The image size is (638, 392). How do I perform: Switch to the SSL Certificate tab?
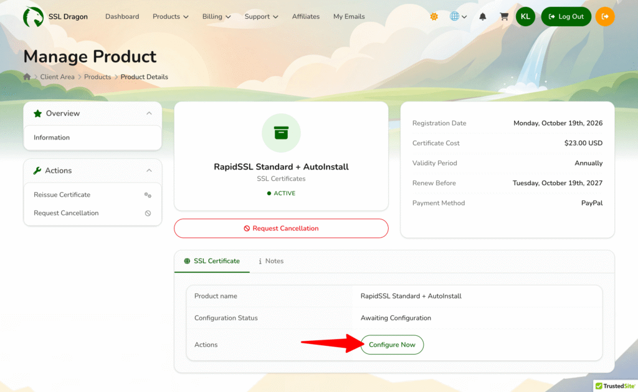212,261
